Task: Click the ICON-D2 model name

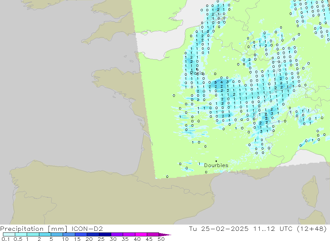Action: [x=87, y=229]
